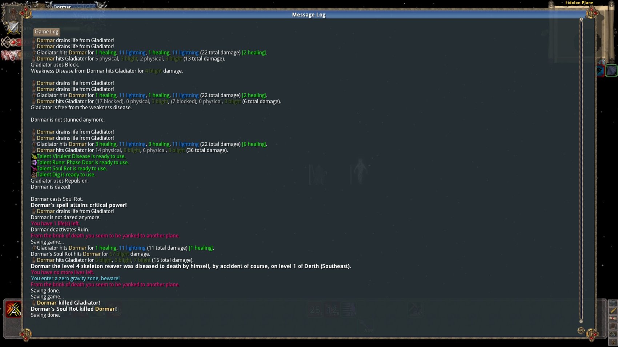Click the Virulent Disease talent icon
Image resolution: width=618 pixels, height=347 pixels.
(x=34, y=156)
